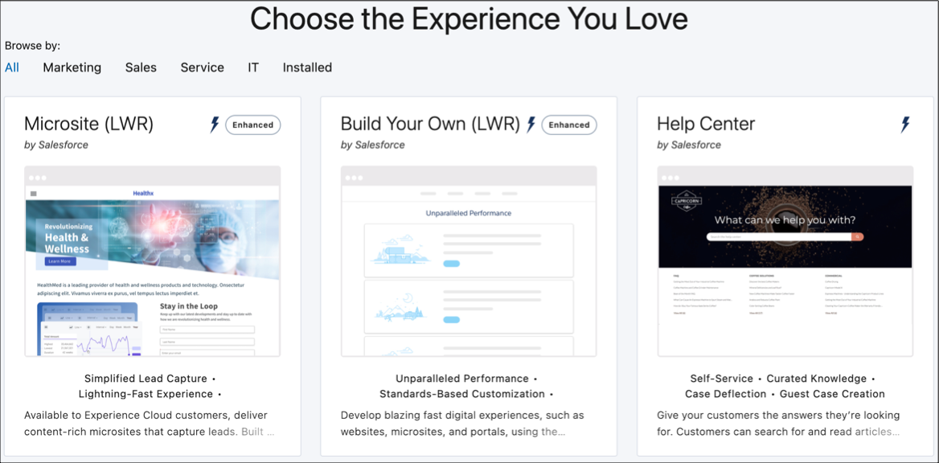Filter templates by Marketing
The width and height of the screenshot is (939, 463).
click(72, 68)
